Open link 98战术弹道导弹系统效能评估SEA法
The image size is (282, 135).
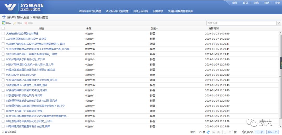pos(38,49)
